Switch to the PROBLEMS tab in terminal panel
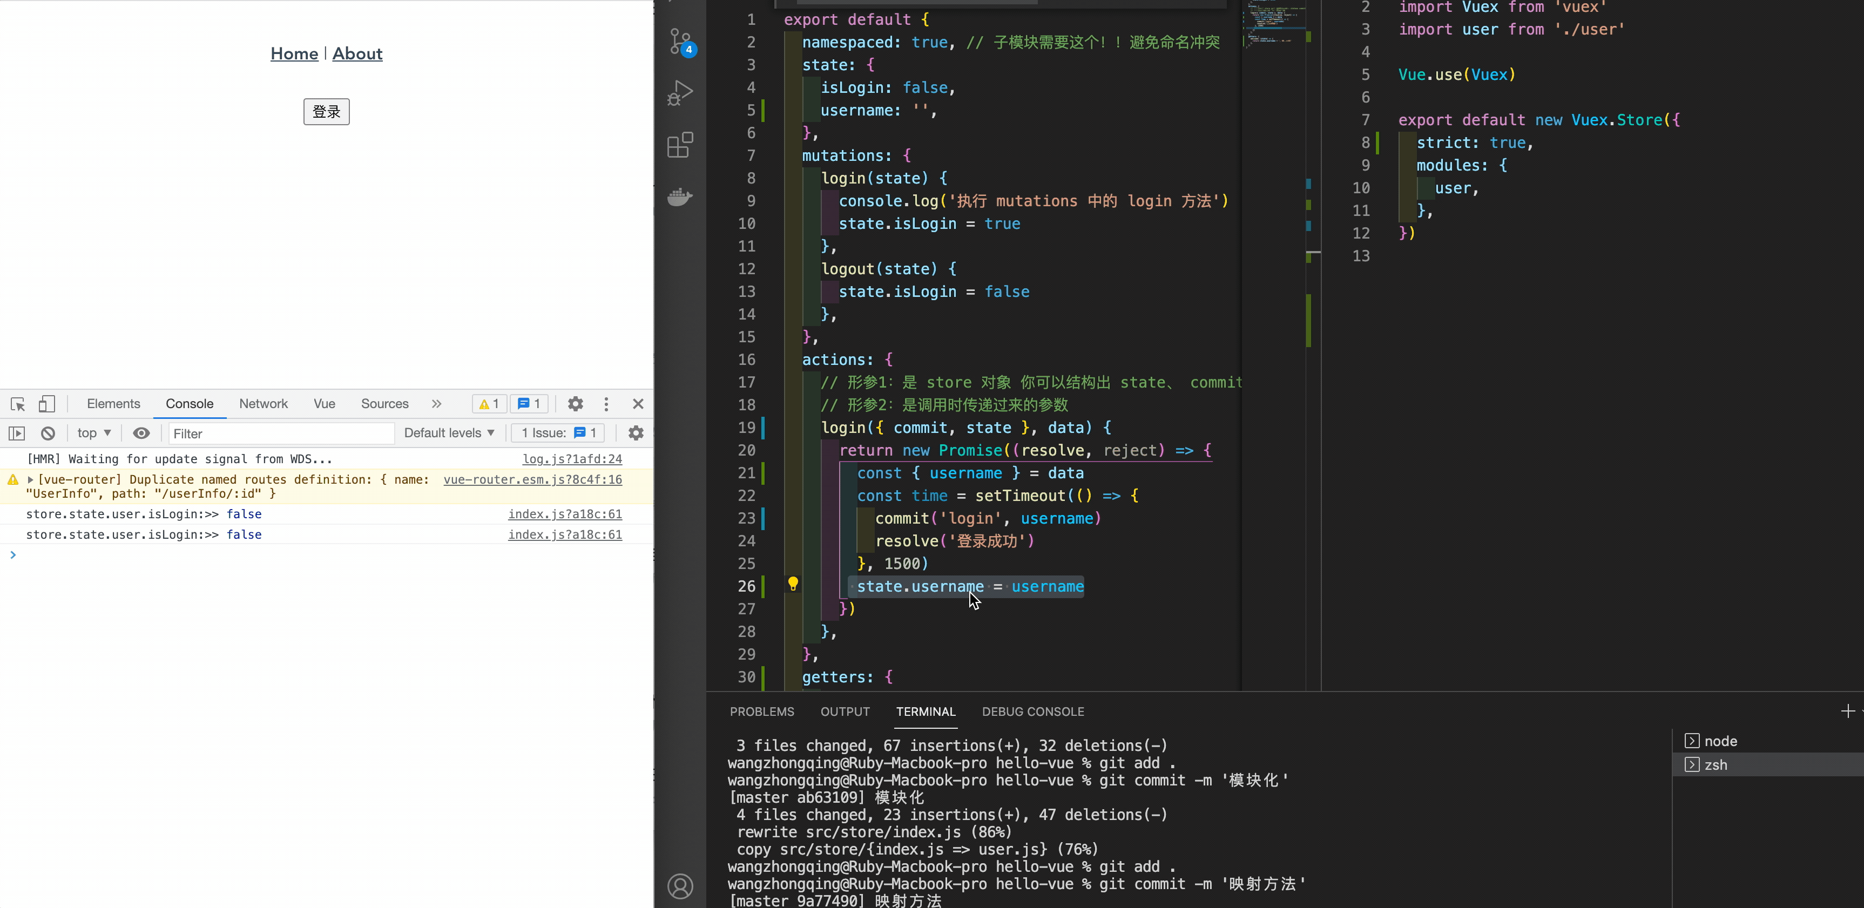This screenshot has height=908, width=1864. point(762,711)
